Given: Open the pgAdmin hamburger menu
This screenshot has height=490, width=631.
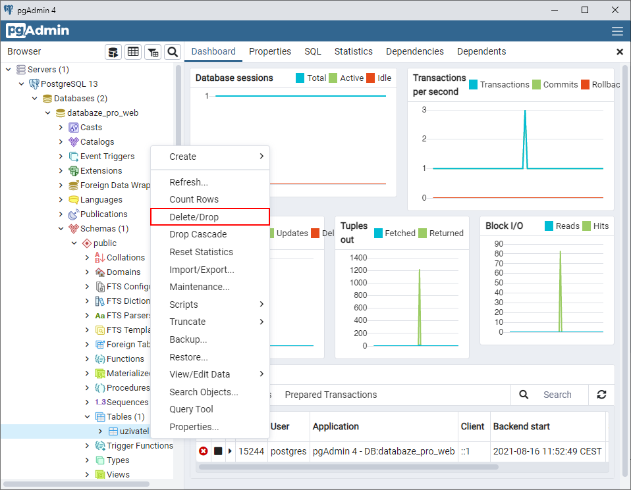Looking at the screenshot, I should [x=617, y=31].
